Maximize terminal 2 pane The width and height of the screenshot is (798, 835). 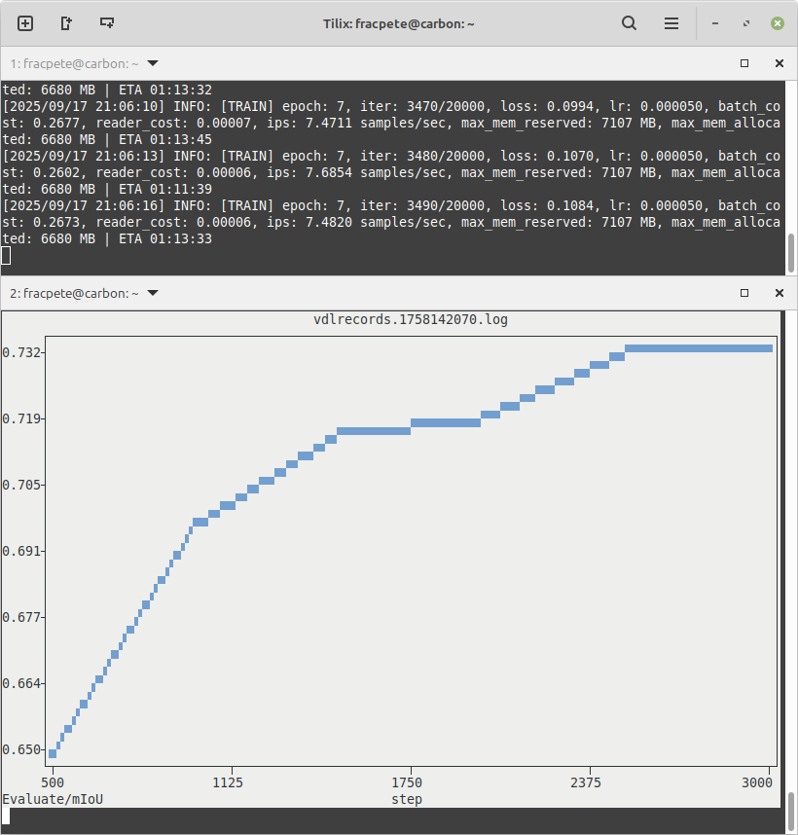[744, 293]
